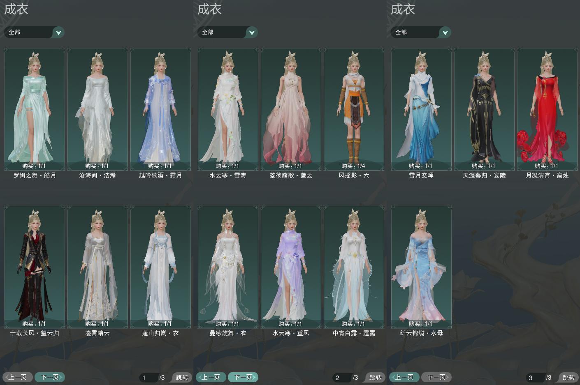
Task: Select the 十载长风·望云归 outfit preview
Action: 35,267
